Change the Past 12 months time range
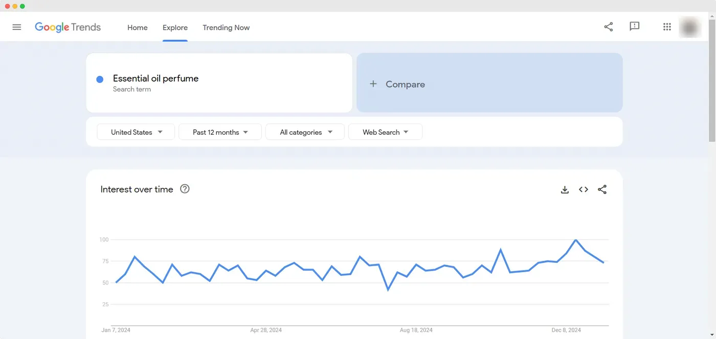This screenshot has width=716, height=339. (x=220, y=132)
